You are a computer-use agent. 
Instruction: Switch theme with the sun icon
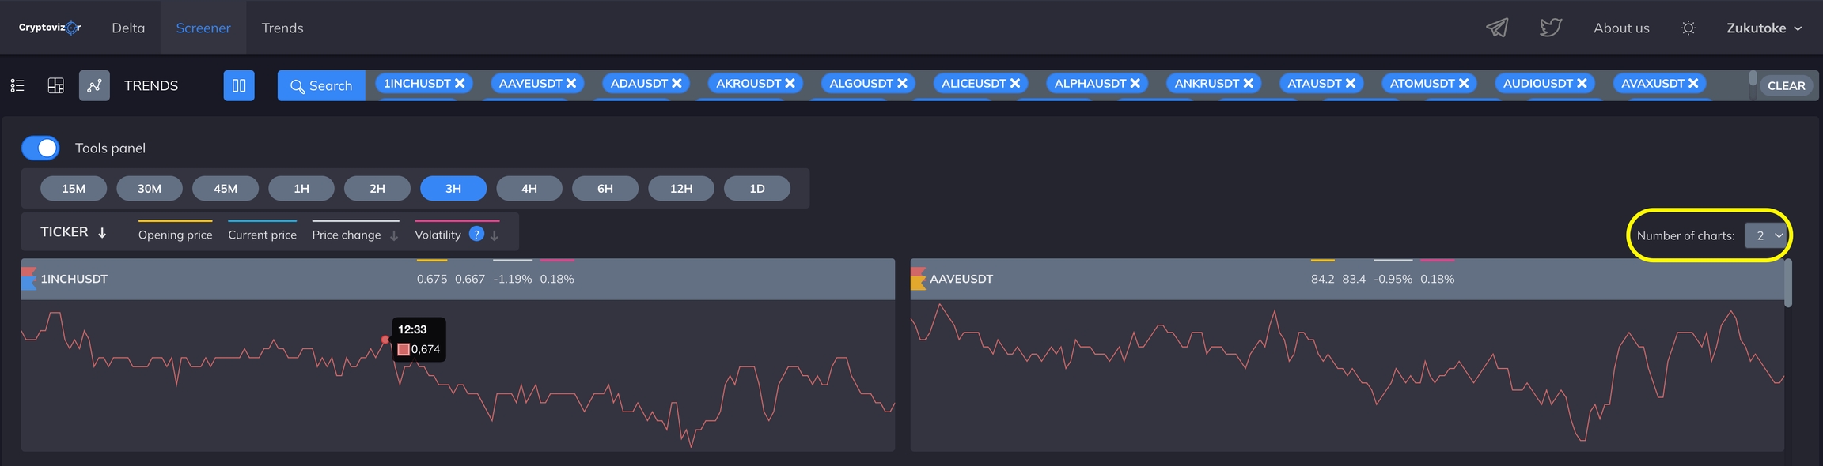point(1688,28)
